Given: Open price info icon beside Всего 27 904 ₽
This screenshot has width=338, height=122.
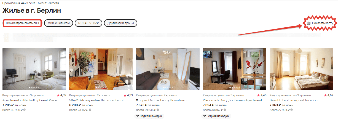Looking at the screenshot, I should click(291, 110).
